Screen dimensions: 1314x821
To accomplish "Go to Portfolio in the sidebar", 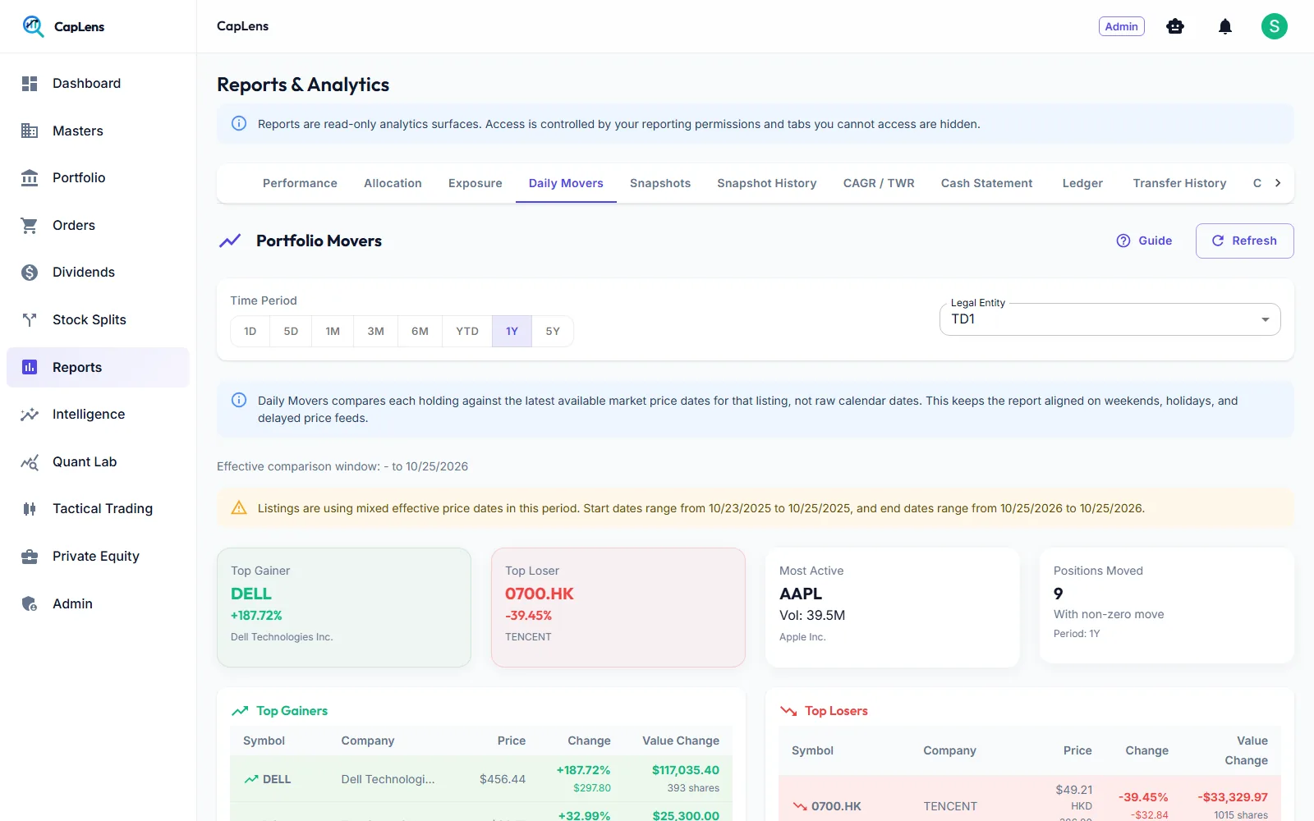I will (98, 177).
